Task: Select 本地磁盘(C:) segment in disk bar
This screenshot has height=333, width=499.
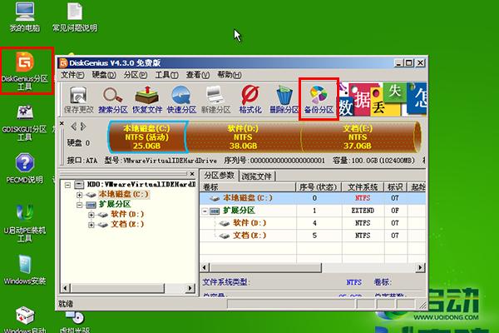Action: click(x=147, y=137)
